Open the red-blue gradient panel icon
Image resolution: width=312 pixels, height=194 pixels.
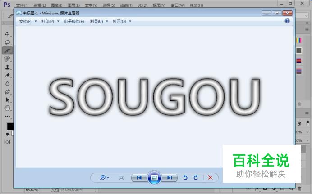pyautogui.click(x=299, y=61)
